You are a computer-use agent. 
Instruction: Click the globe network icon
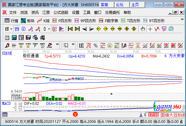[x=35, y=37]
